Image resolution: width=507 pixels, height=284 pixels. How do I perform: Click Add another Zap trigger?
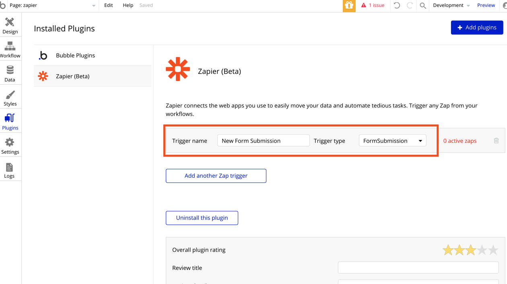[x=216, y=176]
